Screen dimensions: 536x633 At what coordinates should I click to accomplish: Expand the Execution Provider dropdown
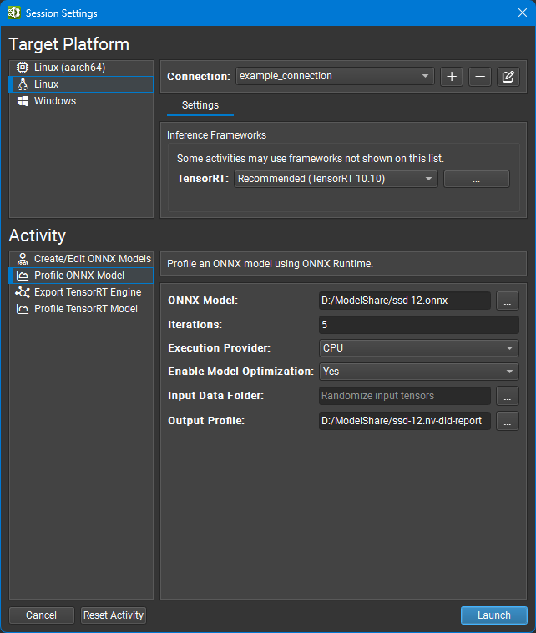tap(418, 348)
